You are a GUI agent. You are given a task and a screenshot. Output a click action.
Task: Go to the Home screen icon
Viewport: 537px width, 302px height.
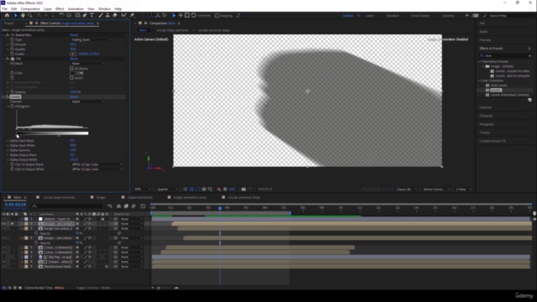[7, 15]
